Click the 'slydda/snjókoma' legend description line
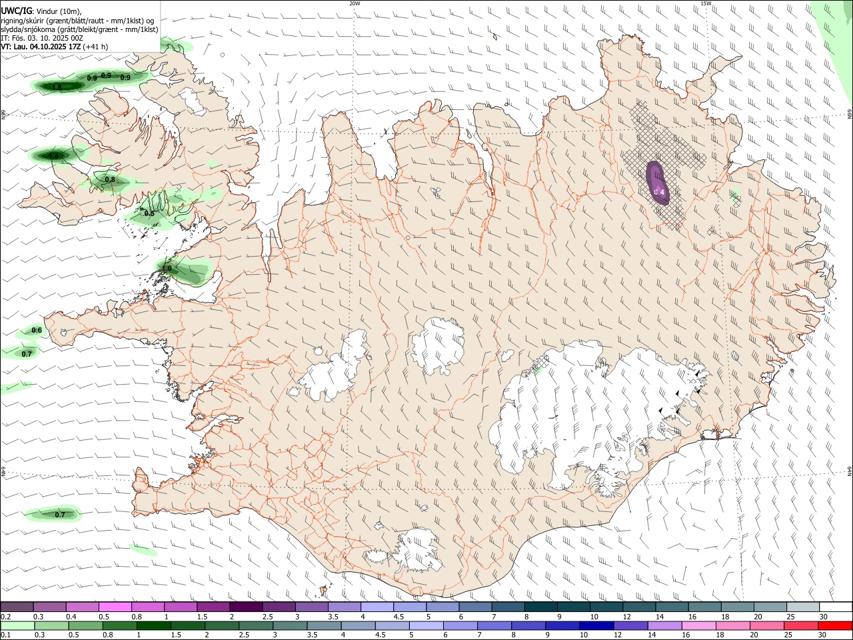The height and width of the screenshot is (640, 853). click(x=79, y=29)
